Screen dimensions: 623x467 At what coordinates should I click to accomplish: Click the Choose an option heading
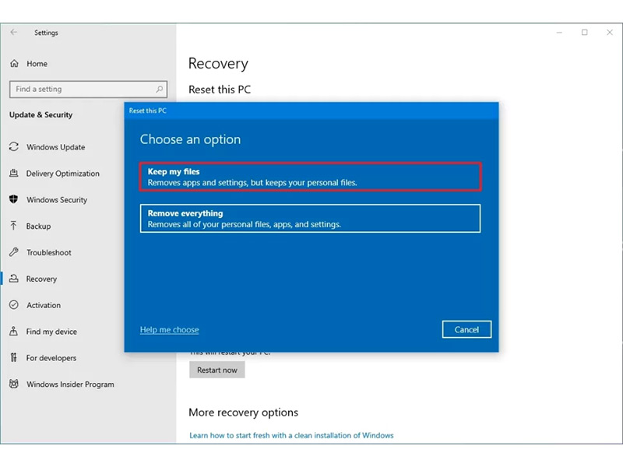[x=190, y=139]
